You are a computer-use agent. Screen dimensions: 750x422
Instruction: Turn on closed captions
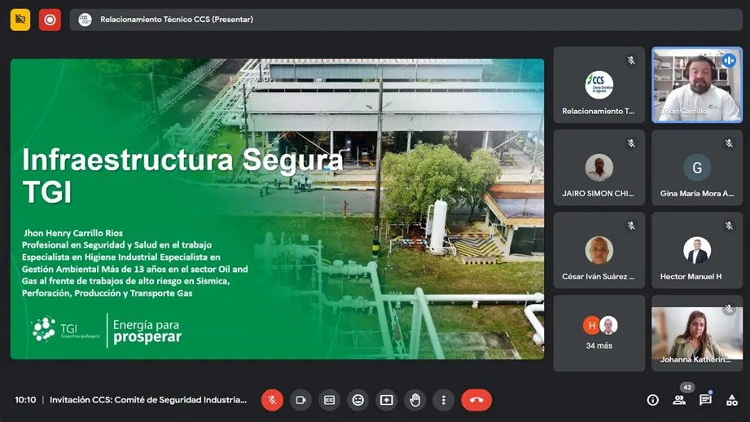click(330, 400)
